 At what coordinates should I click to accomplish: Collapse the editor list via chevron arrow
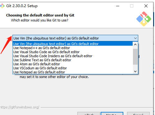tap(135, 38)
